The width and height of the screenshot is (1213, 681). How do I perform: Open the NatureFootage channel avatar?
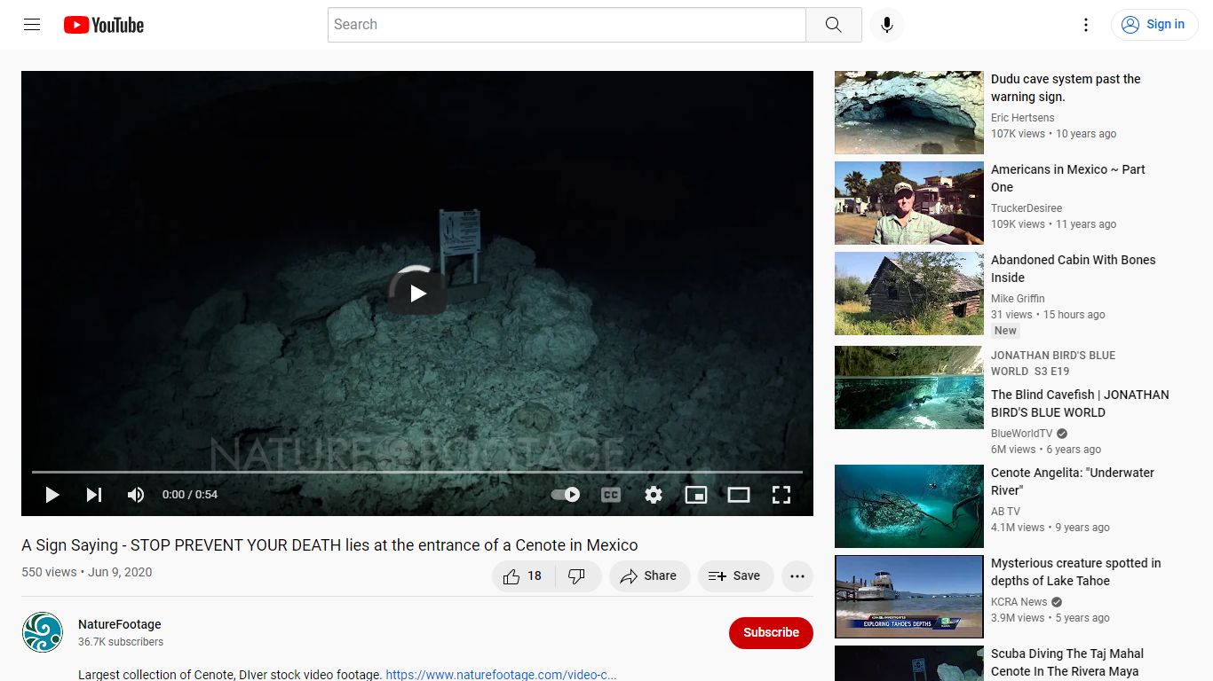pos(43,632)
